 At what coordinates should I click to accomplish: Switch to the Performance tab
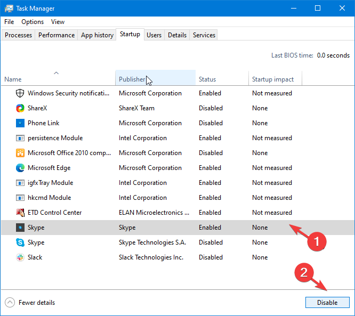57,35
